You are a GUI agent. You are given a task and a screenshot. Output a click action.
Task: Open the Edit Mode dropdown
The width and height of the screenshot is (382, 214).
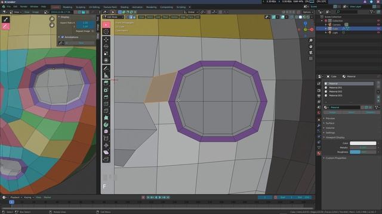113,17
